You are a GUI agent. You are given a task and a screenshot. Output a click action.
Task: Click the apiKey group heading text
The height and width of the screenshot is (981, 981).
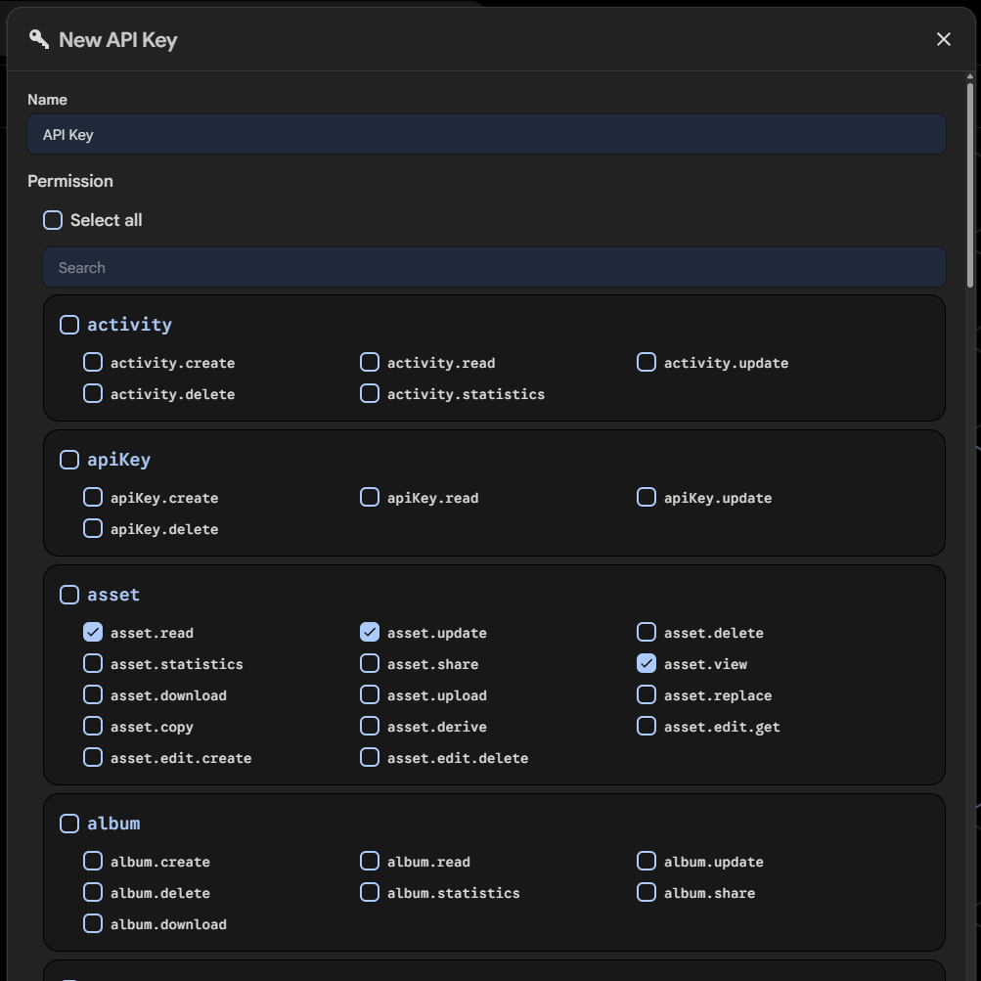click(119, 460)
